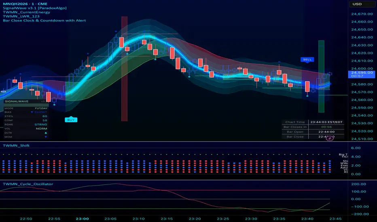Click the 23:45 time axis label
This screenshot has width=377, height=222.
(x=335, y=219)
